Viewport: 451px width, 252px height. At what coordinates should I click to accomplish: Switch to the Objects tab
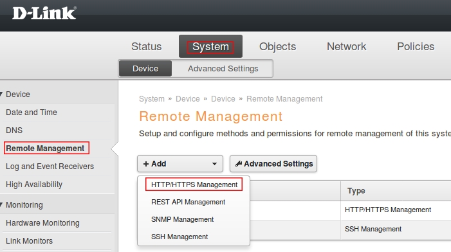(x=277, y=46)
